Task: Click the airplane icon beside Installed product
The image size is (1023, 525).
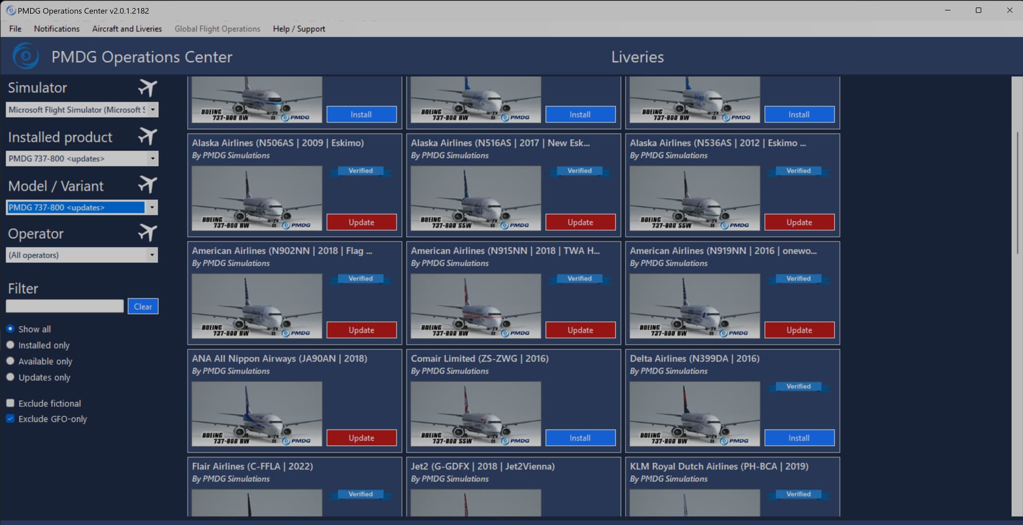Action: [x=148, y=136]
